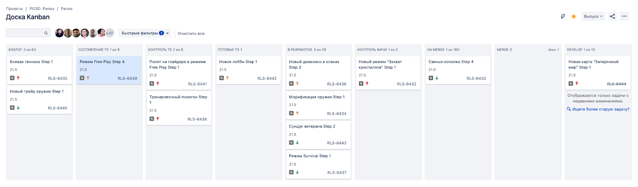This screenshot has height=187, width=638.
Task: Click the orange priority arrow on RLS-6442
Action: 227,78
